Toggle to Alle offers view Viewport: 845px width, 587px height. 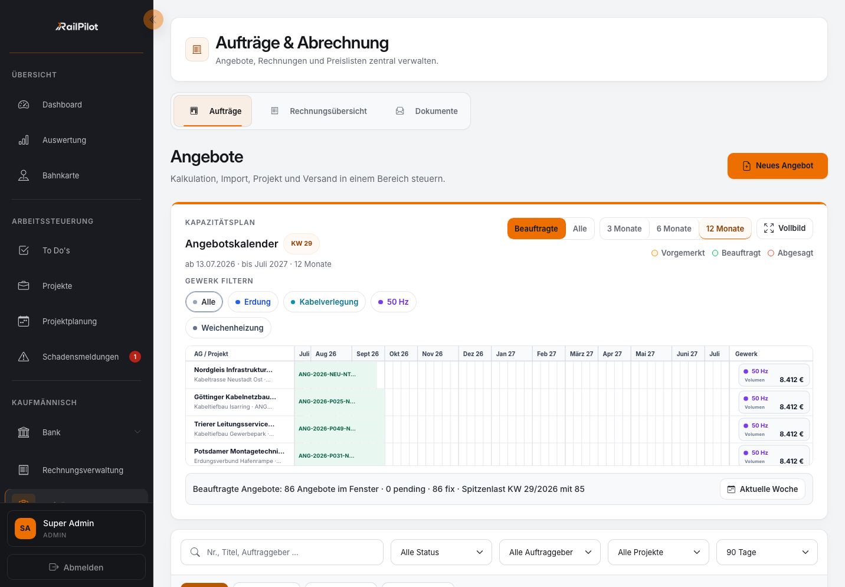tap(579, 229)
